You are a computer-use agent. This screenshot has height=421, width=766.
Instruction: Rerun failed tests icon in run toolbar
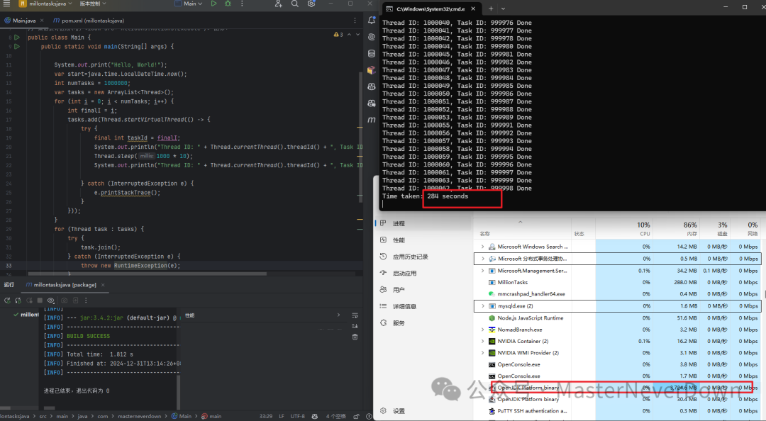(18, 301)
